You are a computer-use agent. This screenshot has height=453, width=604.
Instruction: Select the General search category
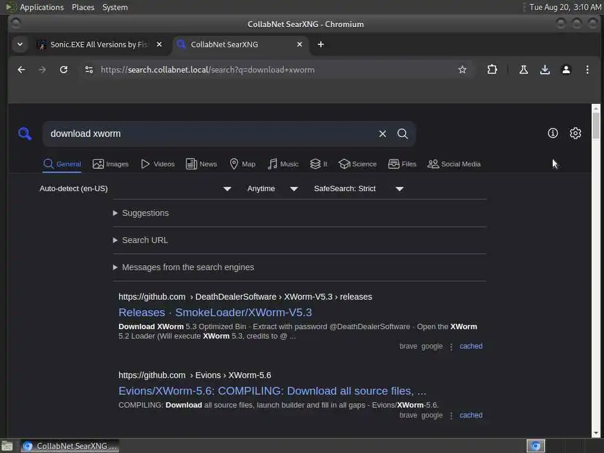(62, 164)
